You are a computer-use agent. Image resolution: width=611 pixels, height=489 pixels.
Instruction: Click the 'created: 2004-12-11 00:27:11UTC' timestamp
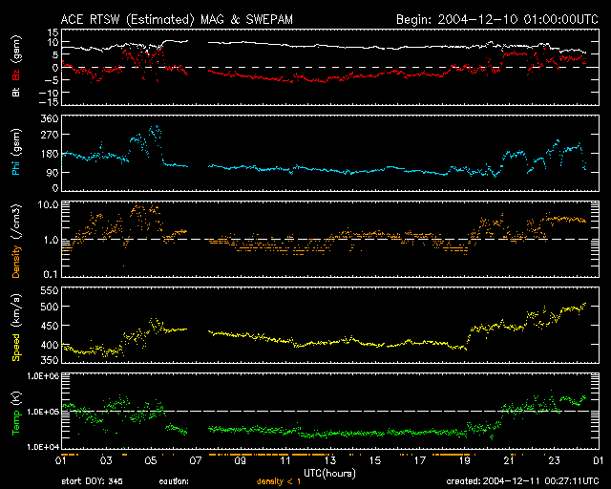[522, 481]
